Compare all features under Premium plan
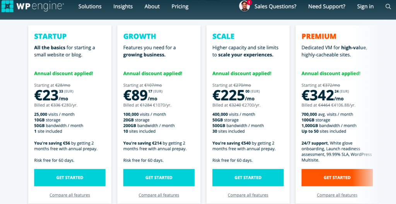Viewport: 396px width, 204px height. click(x=337, y=195)
